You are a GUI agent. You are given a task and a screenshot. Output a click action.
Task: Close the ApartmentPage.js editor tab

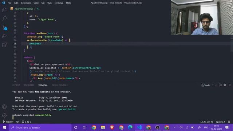38,9
